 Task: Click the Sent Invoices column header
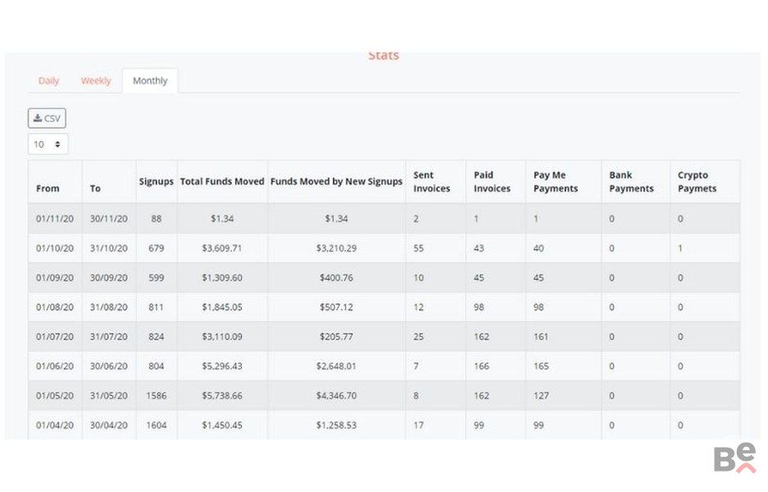point(431,182)
